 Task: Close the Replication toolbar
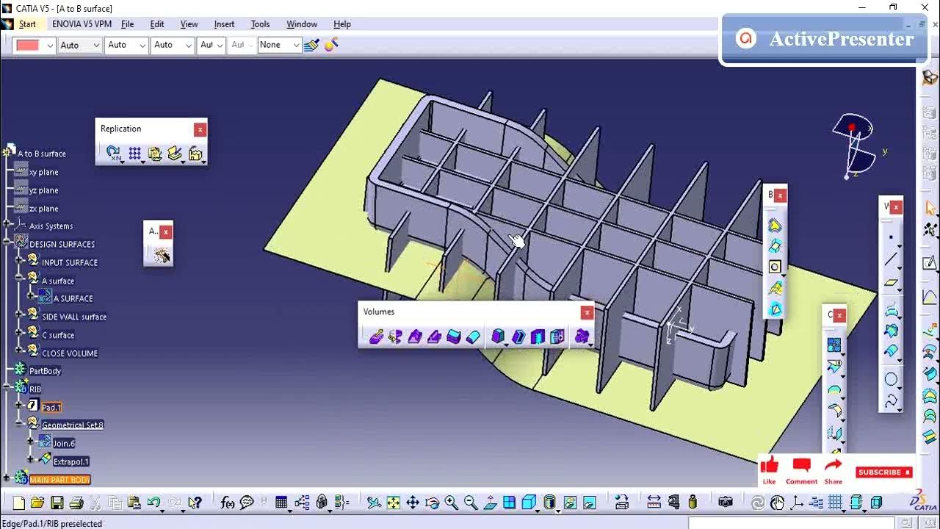pos(200,129)
